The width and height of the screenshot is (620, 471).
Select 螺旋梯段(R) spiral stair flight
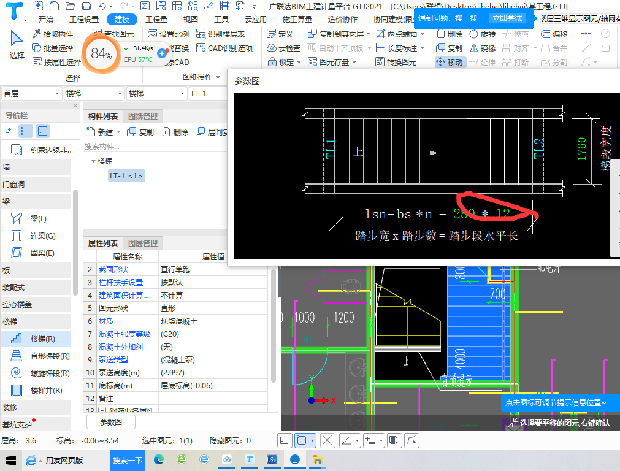[36, 373]
